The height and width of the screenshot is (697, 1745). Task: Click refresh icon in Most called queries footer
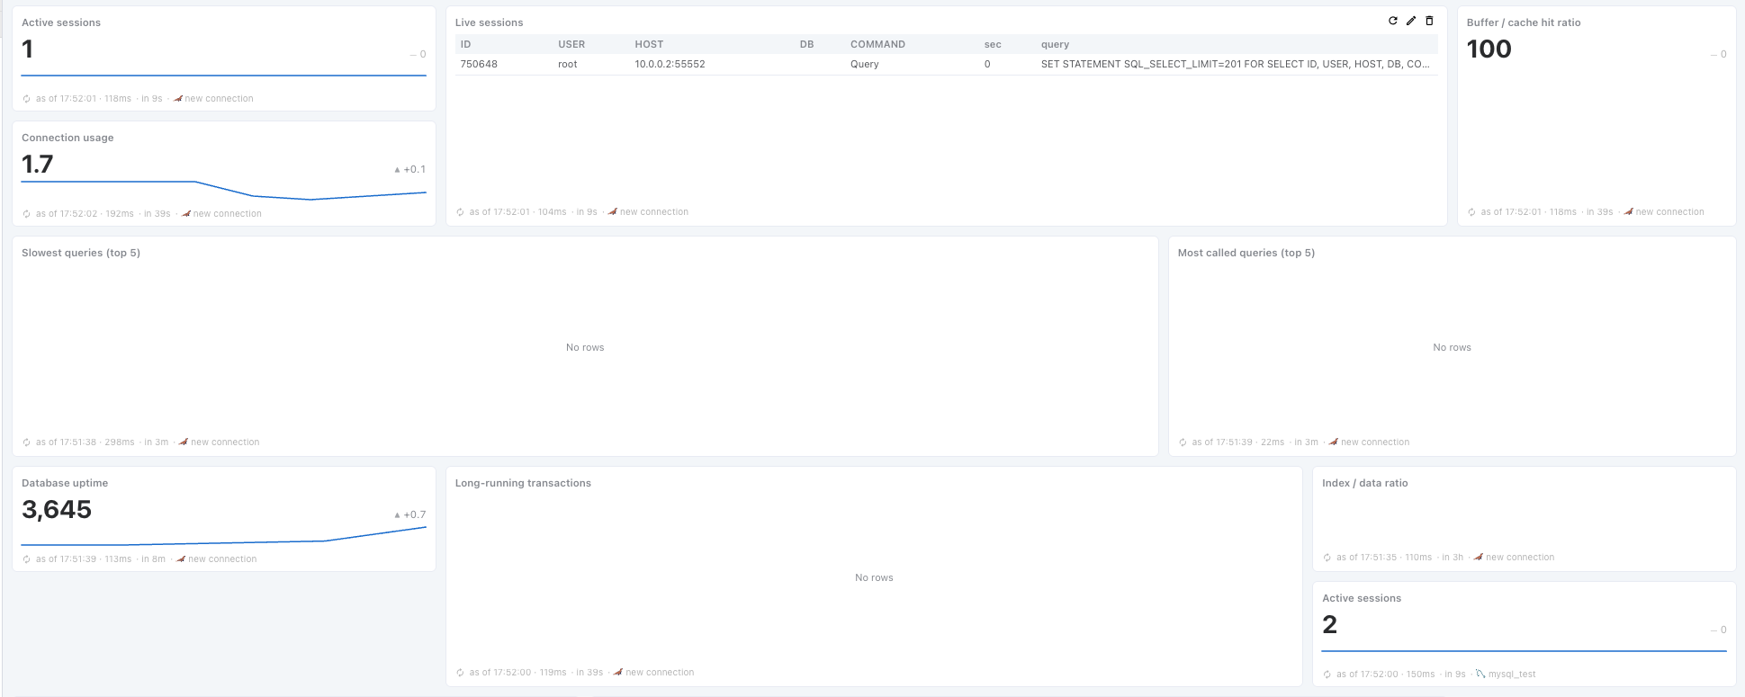coord(1183,442)
